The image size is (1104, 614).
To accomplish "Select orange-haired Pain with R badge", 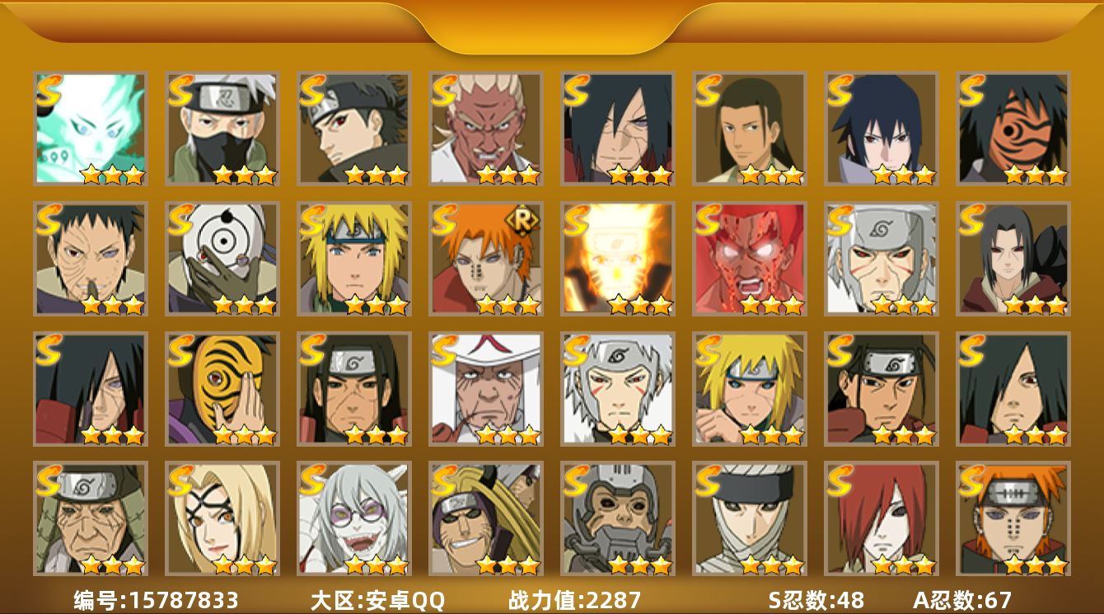I will coord(485,258).
